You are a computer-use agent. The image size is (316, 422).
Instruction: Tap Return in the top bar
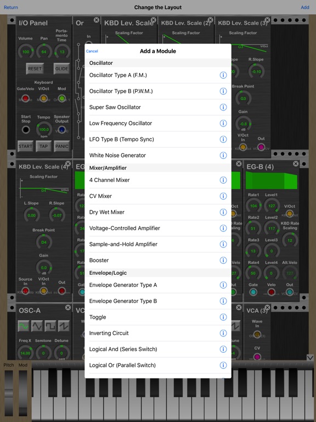tap(11, 7)
